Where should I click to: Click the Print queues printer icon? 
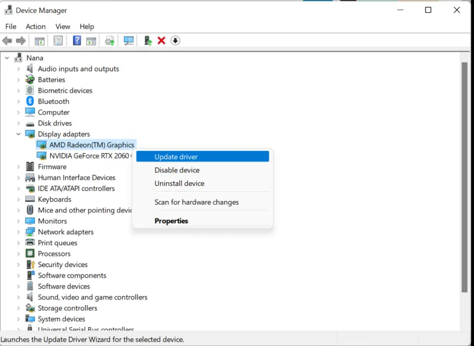pos(30,242)
